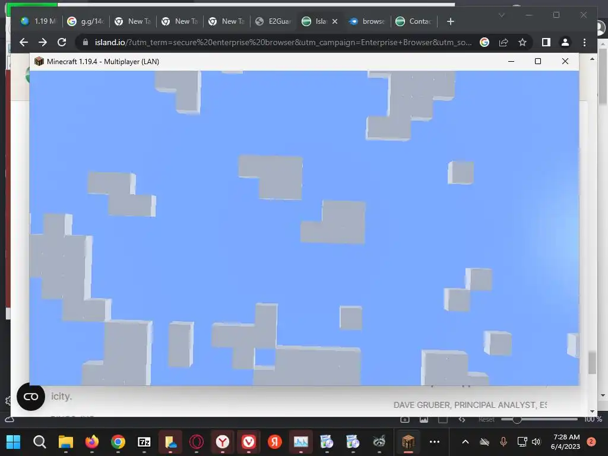608x456 pixels.
Task: Open the tab search chevron
Action: pyautogui.click(x=501, y=15)
